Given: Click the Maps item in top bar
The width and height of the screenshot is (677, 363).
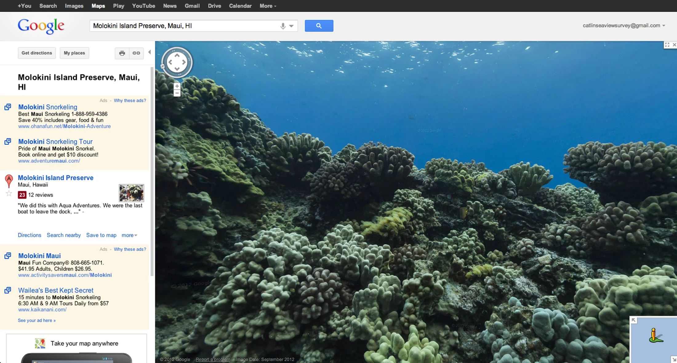Looking at the screenshot, I should [98, 6].
